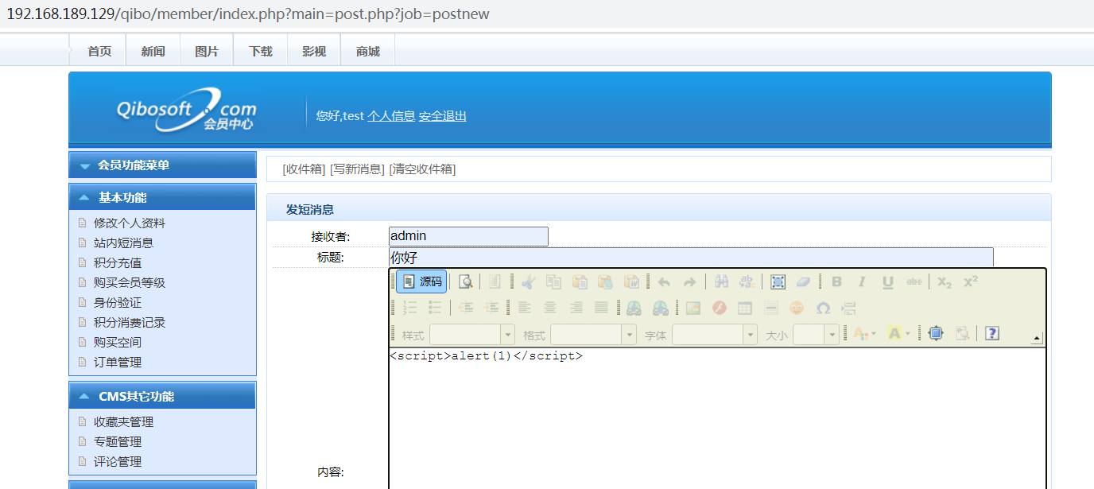Open the 影视 navigation tab
The width and height of the screenshot is (1094, 489).
(314, 51)
